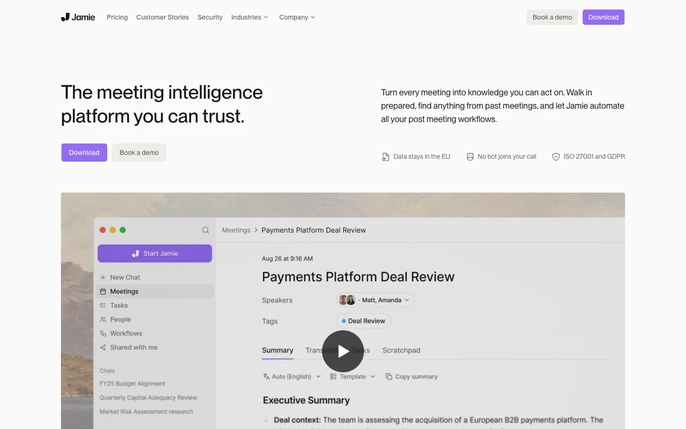Click the search magnifier icon in Jamie app
Viewport: 686px width, 429px height.
[x=205, y=230]
